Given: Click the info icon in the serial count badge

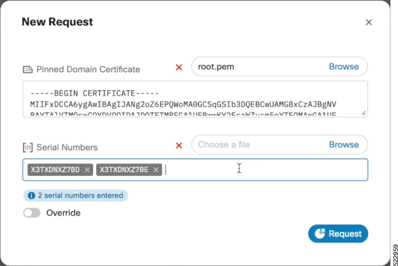Looking at the screenshot, I should [31, 195].
